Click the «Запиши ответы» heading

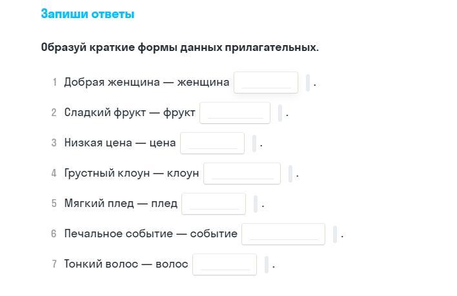coord(88,14)
